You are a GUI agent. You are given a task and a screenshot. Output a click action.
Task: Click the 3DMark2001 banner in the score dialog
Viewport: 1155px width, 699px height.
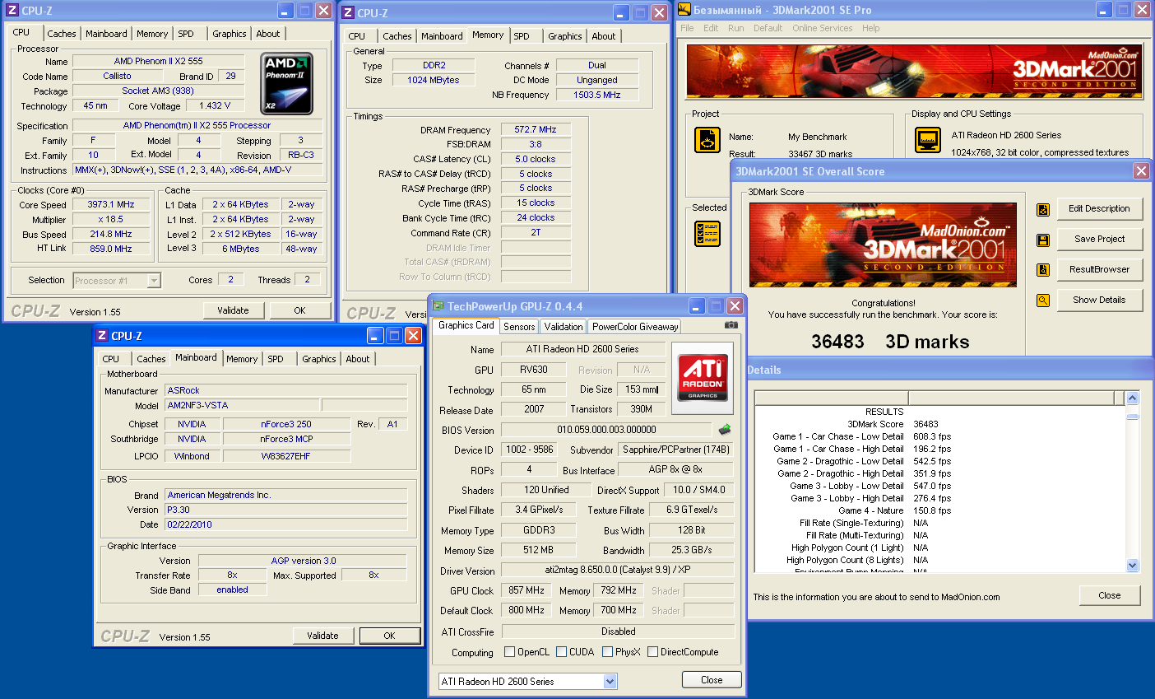pyautogui.click(x=883, y=245)
